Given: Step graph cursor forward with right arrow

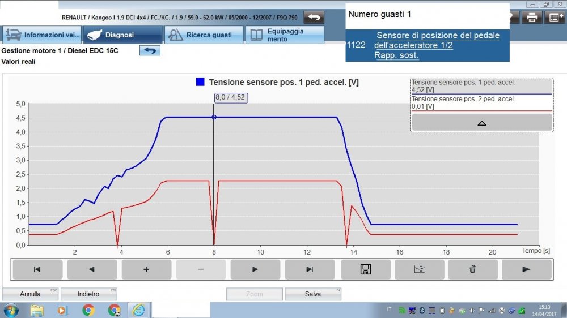Looking at the screenshot, I should [x=255, y=269].
